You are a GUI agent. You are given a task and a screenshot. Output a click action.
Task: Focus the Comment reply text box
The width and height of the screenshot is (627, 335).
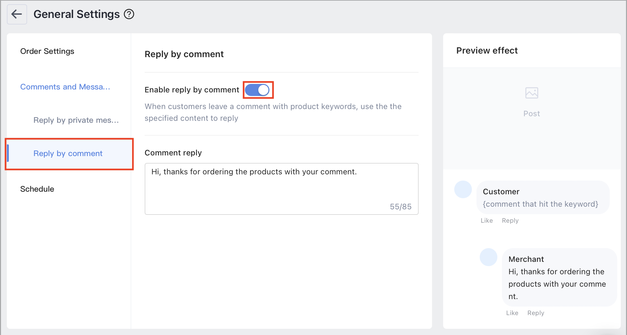coord(281,189)
